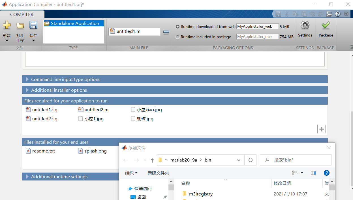Click bin in the address path

(x=208, y=160)
